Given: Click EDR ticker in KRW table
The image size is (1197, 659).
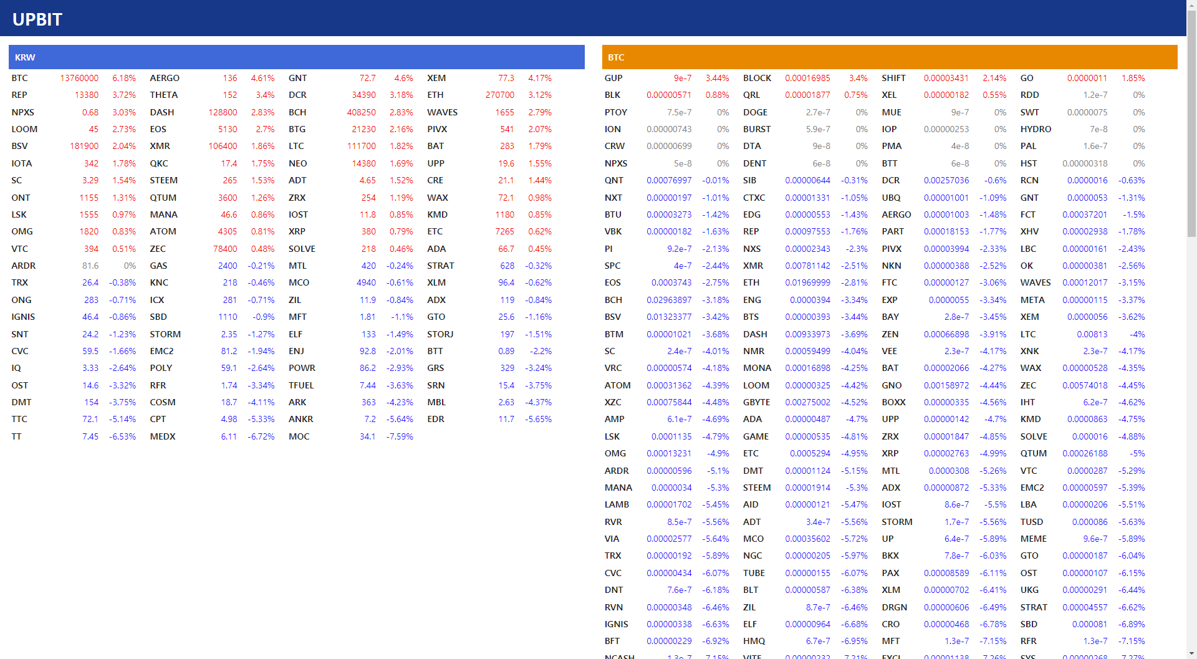Looking at the screenshot, I should 436,419.
